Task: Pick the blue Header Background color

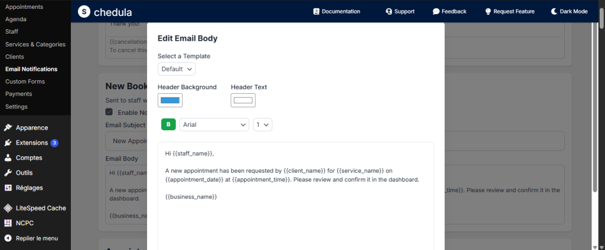Action: [170, 100]
